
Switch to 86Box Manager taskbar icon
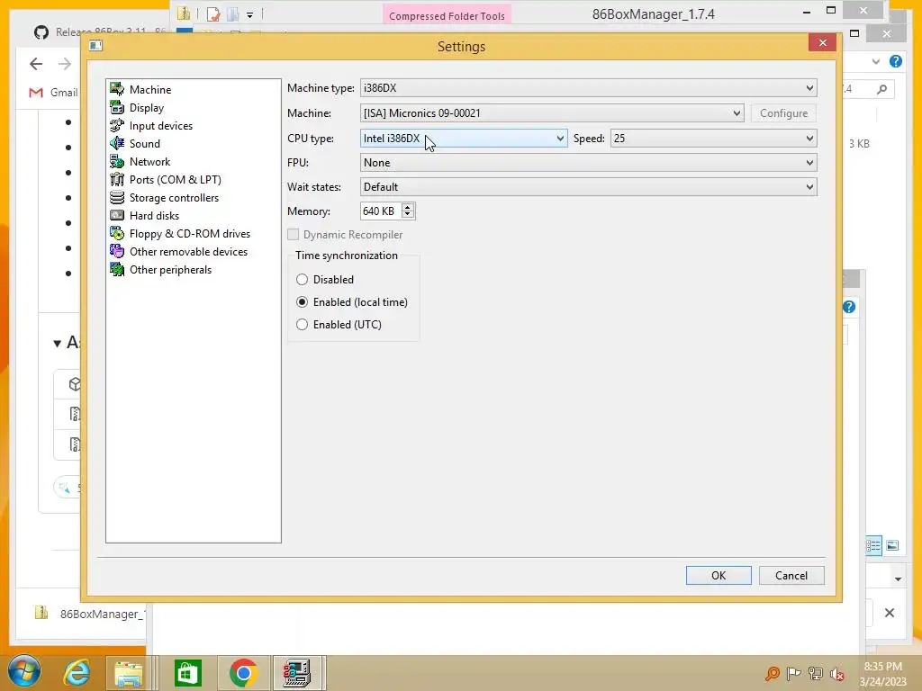pyautogui.click(x=297, y=673)
